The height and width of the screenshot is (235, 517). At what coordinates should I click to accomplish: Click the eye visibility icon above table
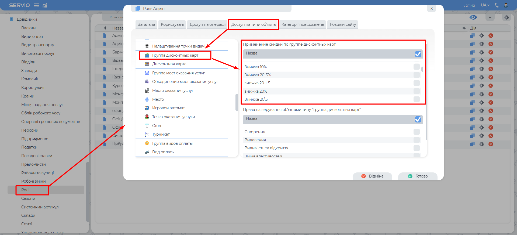[473, 17]
